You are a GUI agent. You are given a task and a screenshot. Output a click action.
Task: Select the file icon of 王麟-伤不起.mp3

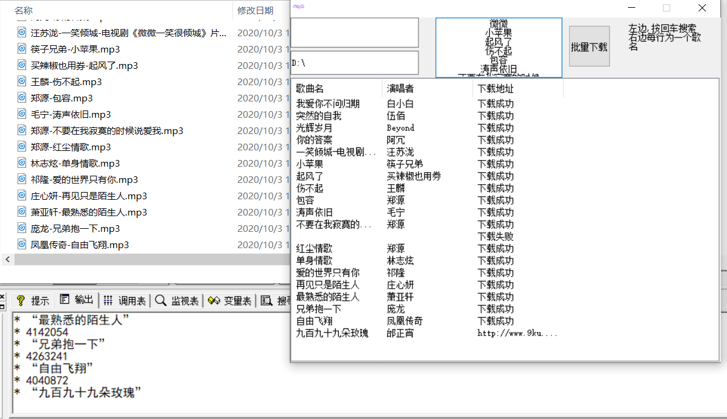[22, 82]
